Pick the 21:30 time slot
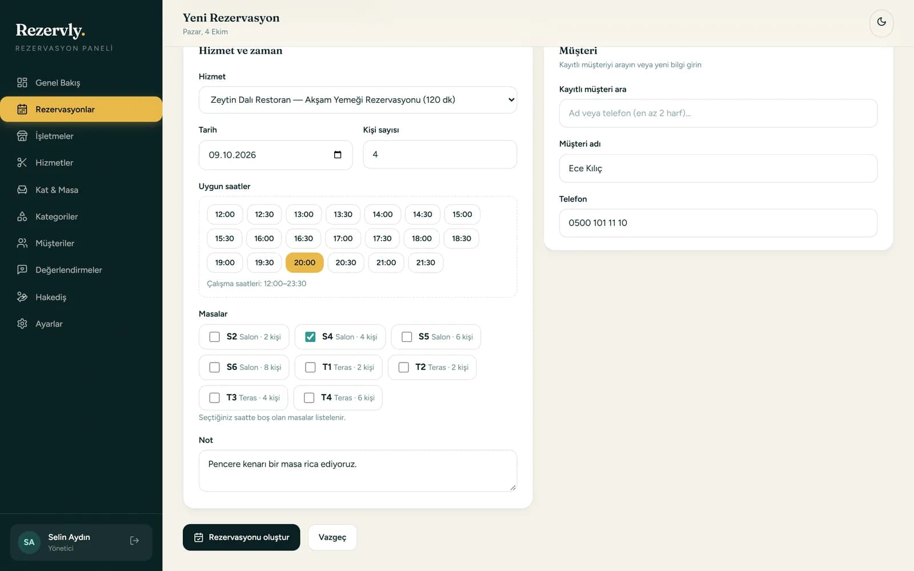The width and height of the screenshot is (914, 571). (x=426, y=263)
